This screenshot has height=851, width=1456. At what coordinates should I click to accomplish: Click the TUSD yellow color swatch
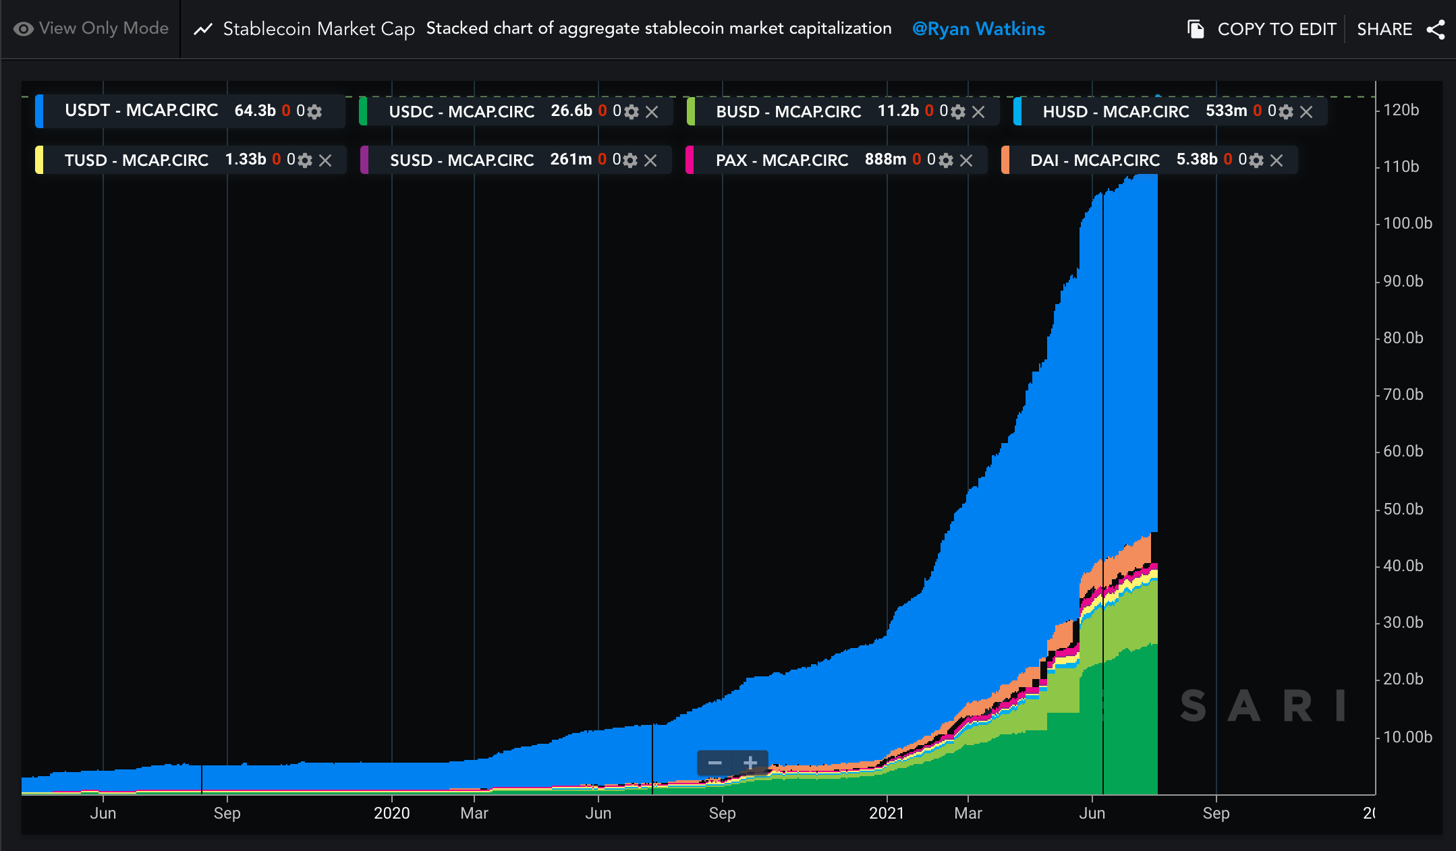click(39, 160)
